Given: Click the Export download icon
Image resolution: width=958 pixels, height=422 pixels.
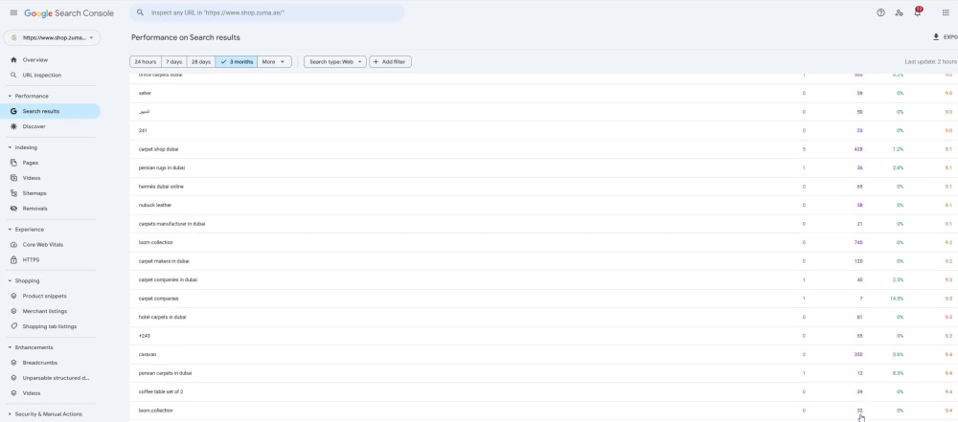Looking at the screenshot, I should point(935,37).
